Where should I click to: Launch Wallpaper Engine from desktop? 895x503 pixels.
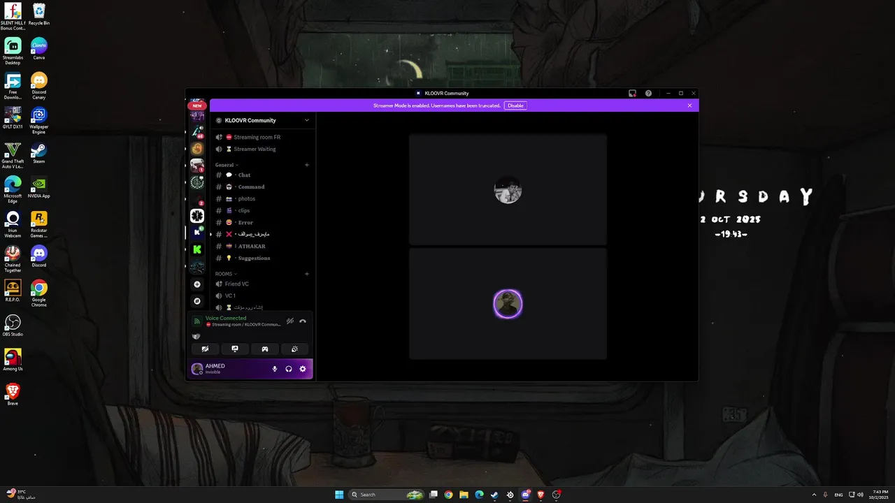tap(39, 120)
